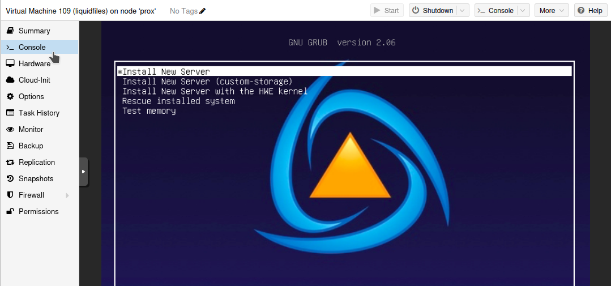Select 'Install New Server' GRUB entry
611x286 pixels.
tap(344, 71)
